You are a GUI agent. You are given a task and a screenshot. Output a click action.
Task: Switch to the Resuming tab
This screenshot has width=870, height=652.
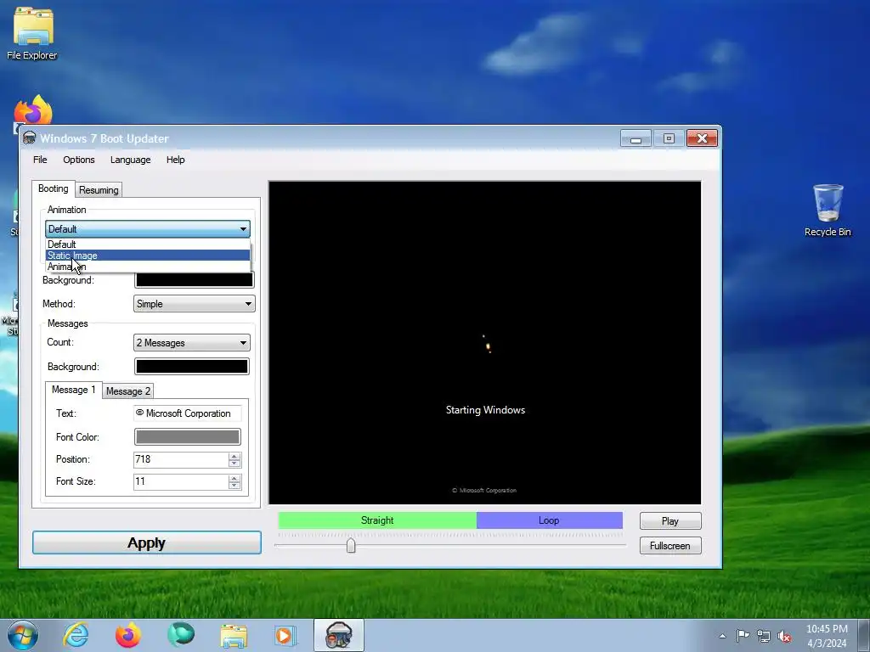(99, 190)
